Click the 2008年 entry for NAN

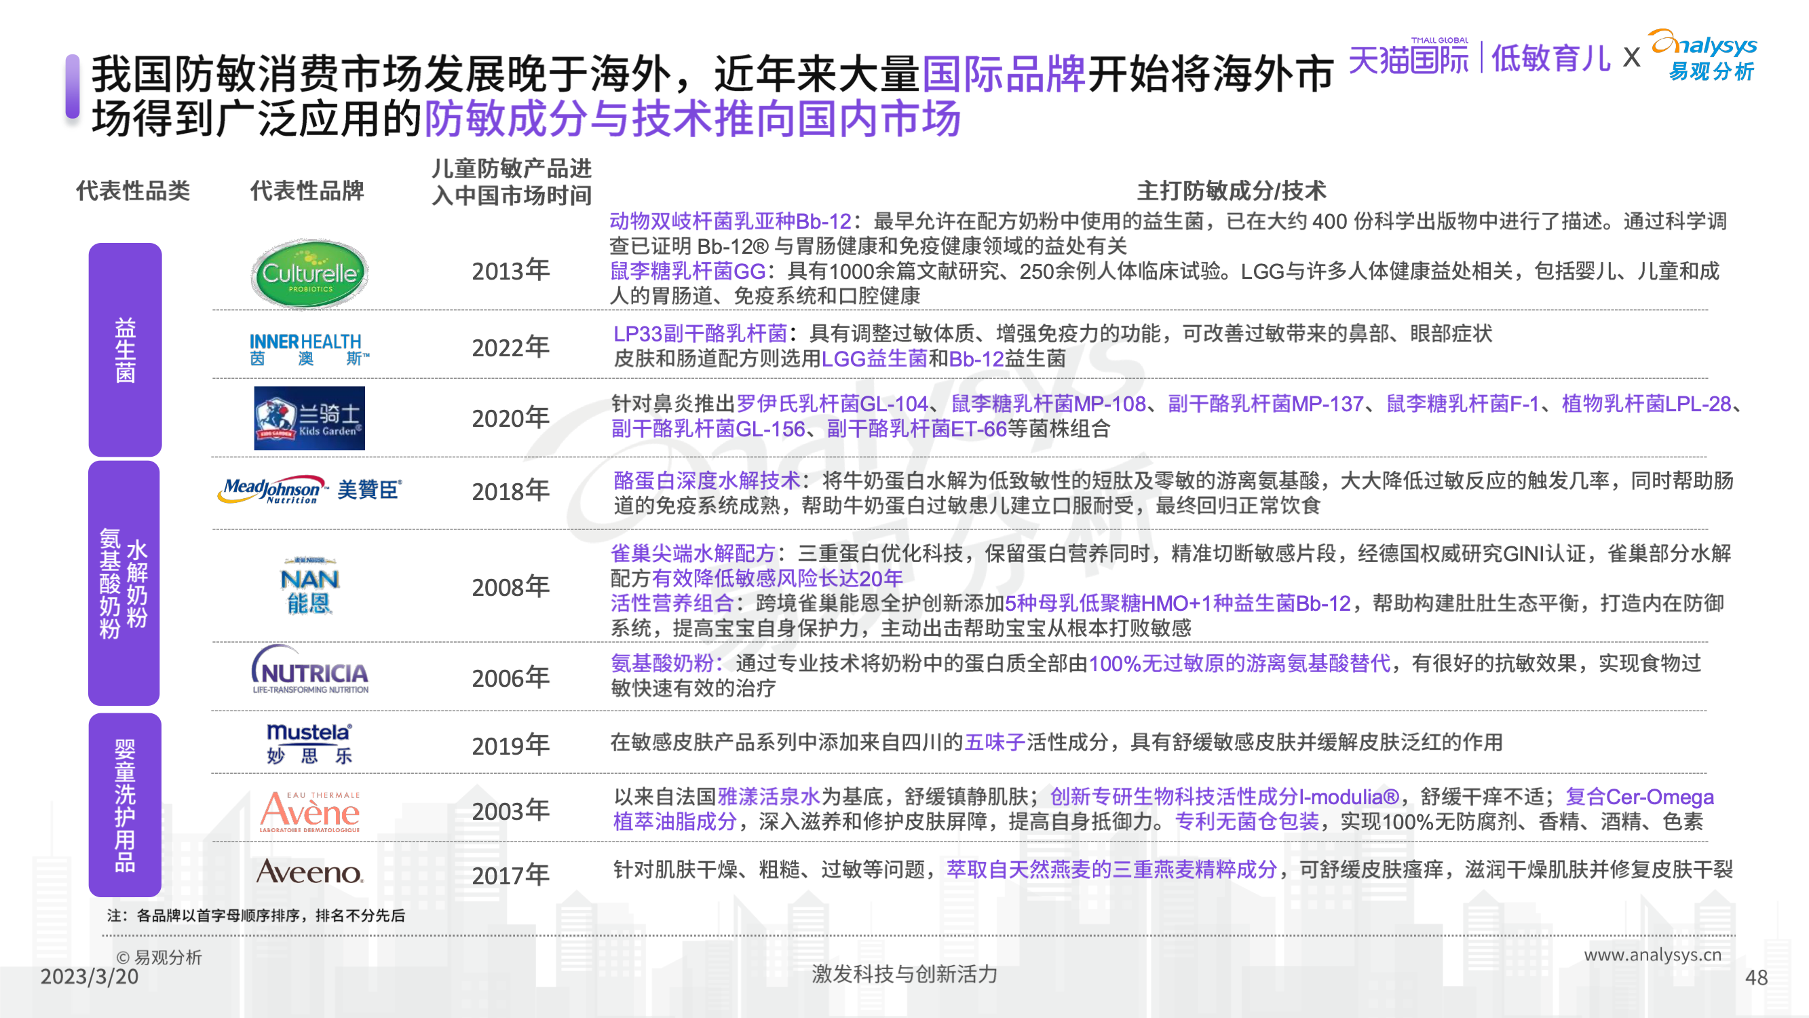pyautogui.click(x=510, y=586)
